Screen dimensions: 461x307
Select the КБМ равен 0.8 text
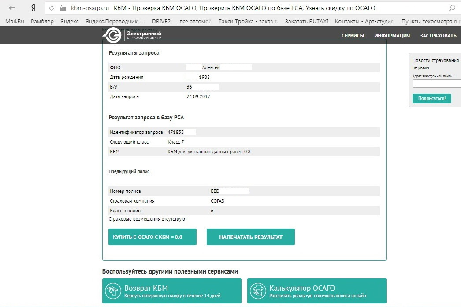[x=209, y=152]
